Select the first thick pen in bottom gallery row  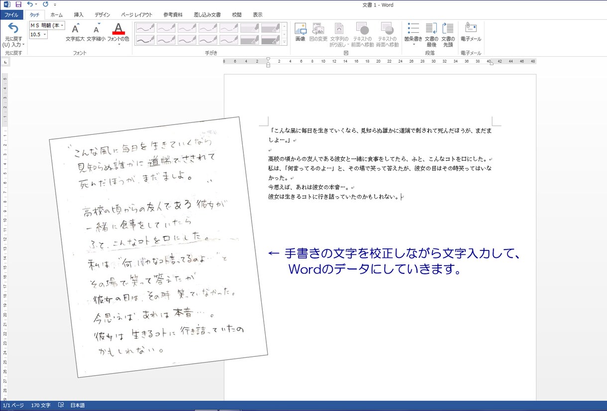[145, 39]
